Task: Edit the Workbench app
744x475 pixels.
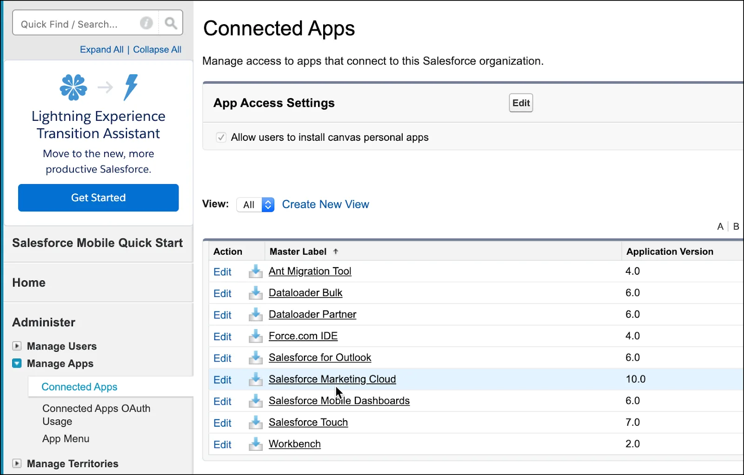Action: pos(222,445)
